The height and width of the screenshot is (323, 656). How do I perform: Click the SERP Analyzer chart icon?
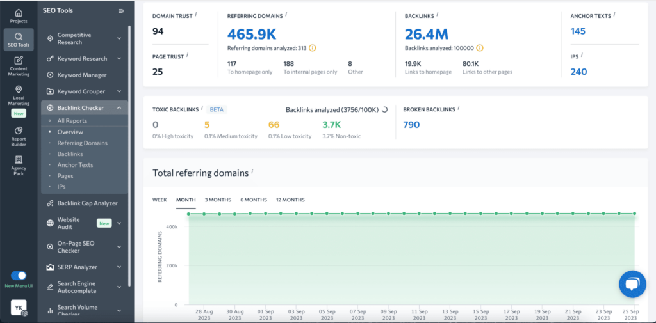[x=50, y=267]
